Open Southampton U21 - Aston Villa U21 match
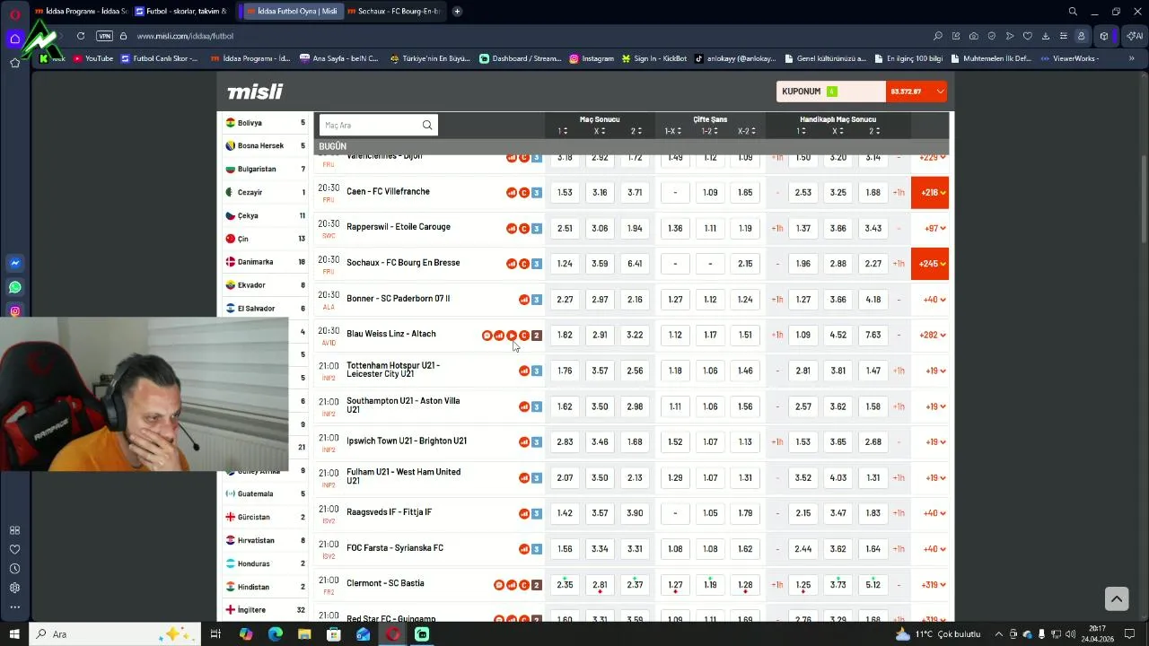 tap(403, 406)
